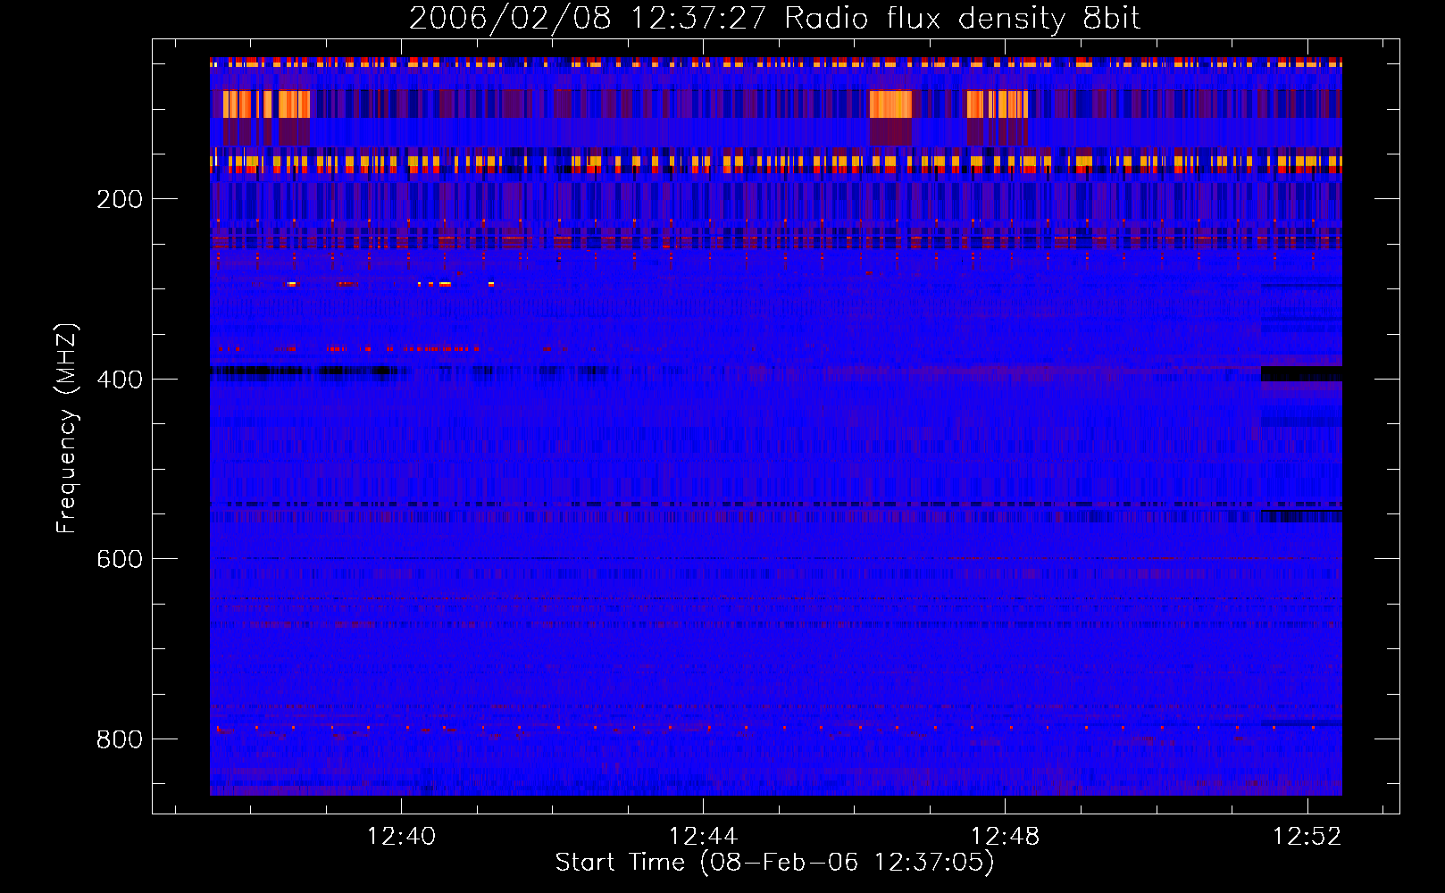Click the 'Frequency (MHZ)' axis label
The image size is (1445, 893).
click(x=67, y=428)
